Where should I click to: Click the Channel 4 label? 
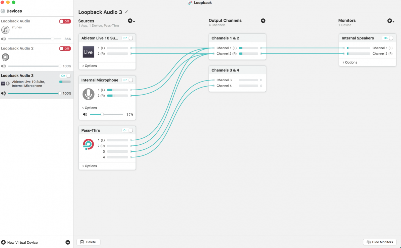[x=224, y=86]
